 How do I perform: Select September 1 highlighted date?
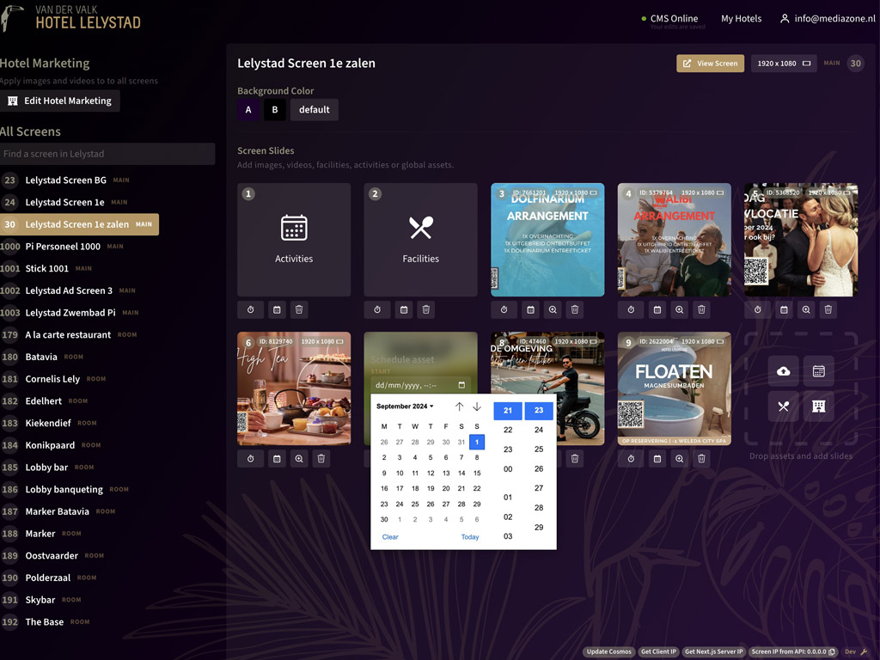477,443
